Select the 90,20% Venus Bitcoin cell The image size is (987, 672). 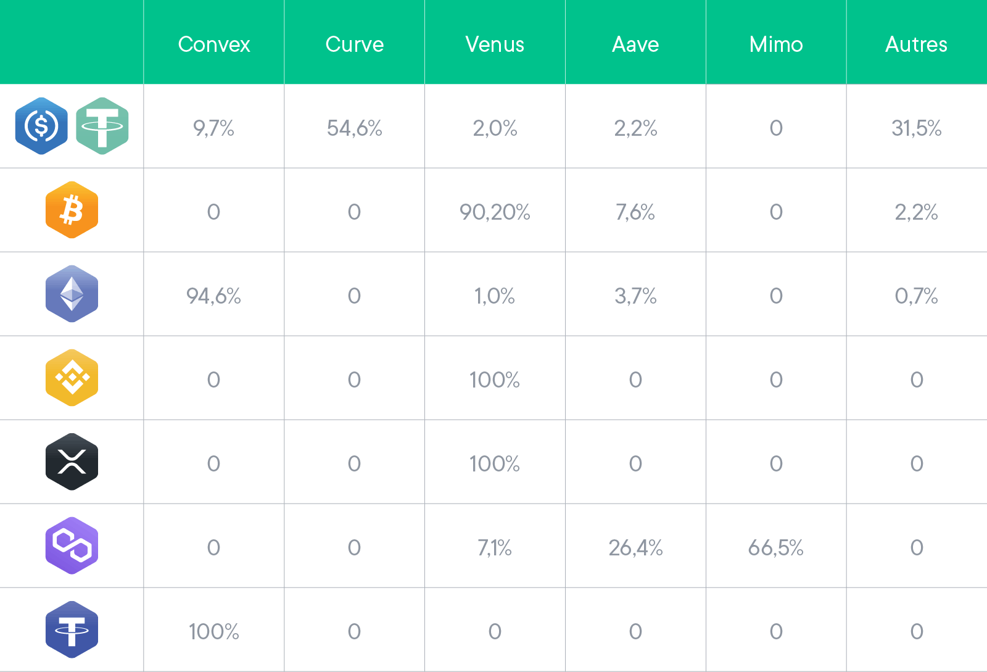(x=495, y=212)
